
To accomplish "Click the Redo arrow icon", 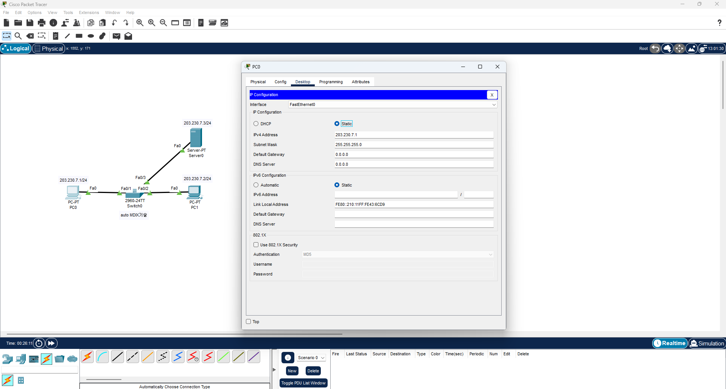I will [126, 23].
